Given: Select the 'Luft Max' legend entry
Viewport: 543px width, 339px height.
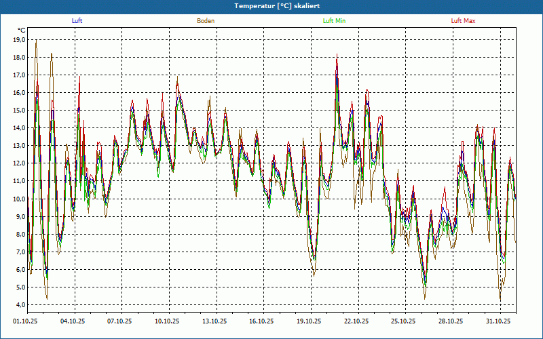Looking at the screenshot, I should (x=463, y=21).
